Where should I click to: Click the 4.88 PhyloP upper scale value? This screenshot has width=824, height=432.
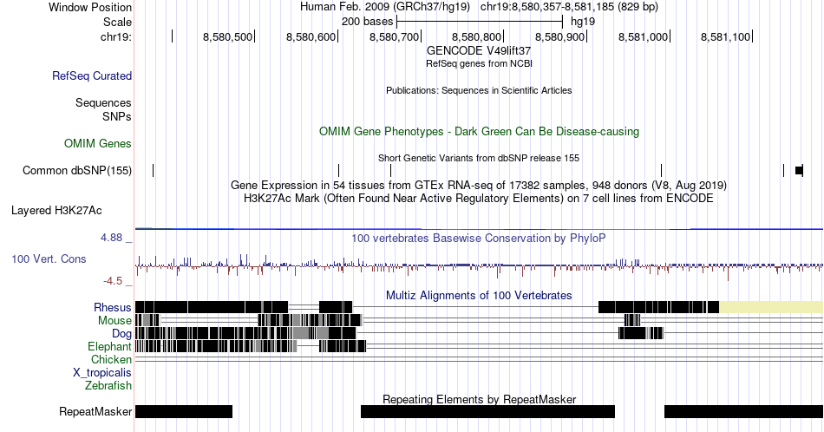pyautogui.click(x=111, y=238)
